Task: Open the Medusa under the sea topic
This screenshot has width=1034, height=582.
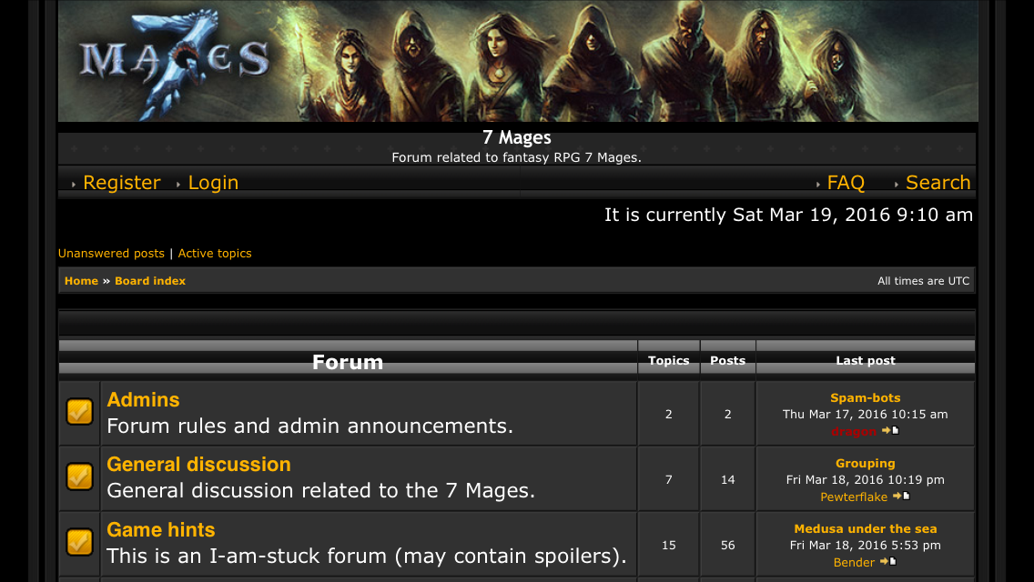Action: [x=866, y=528]
